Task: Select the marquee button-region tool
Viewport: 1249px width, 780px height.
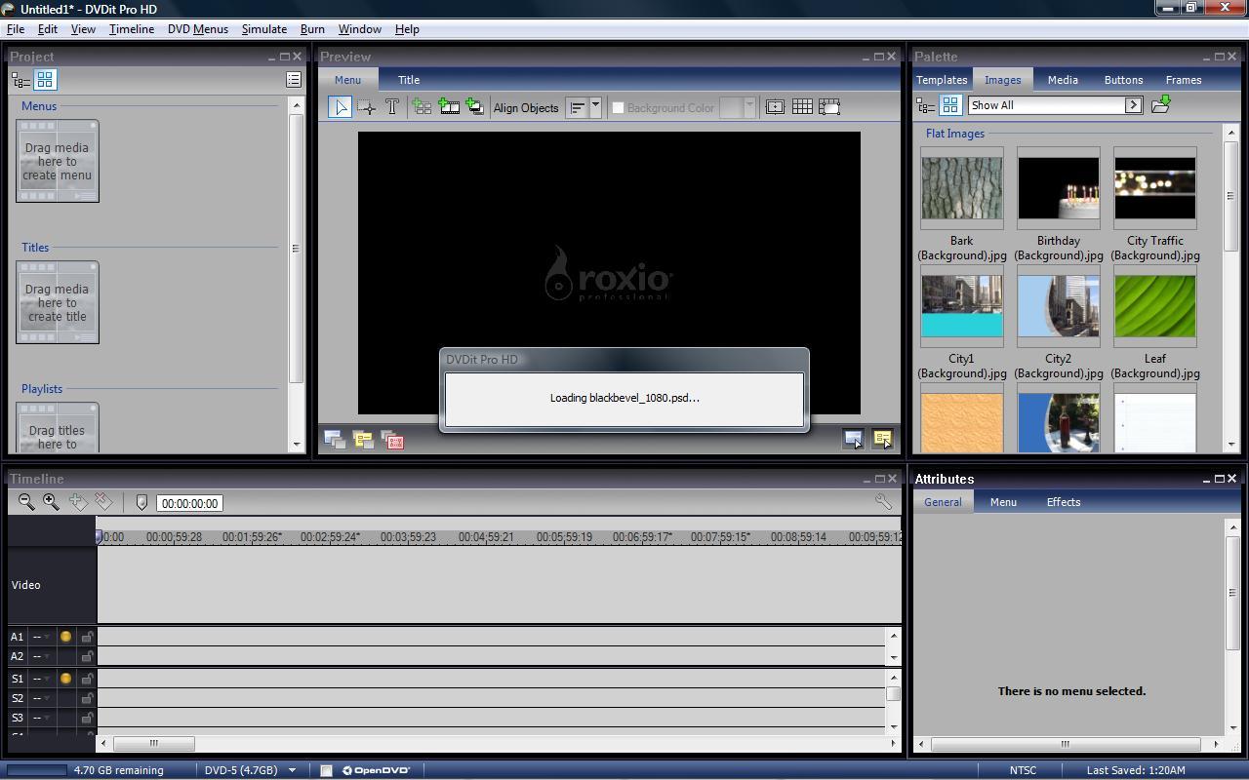Action: [x=366, y=107]
